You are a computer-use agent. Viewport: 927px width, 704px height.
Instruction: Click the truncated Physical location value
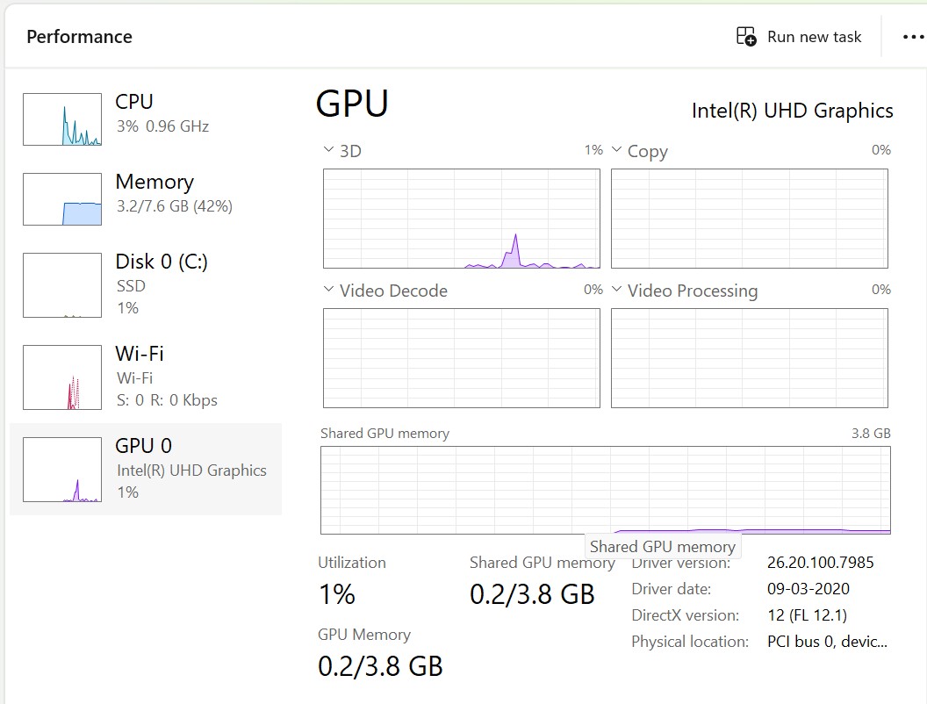pos(827,642)
